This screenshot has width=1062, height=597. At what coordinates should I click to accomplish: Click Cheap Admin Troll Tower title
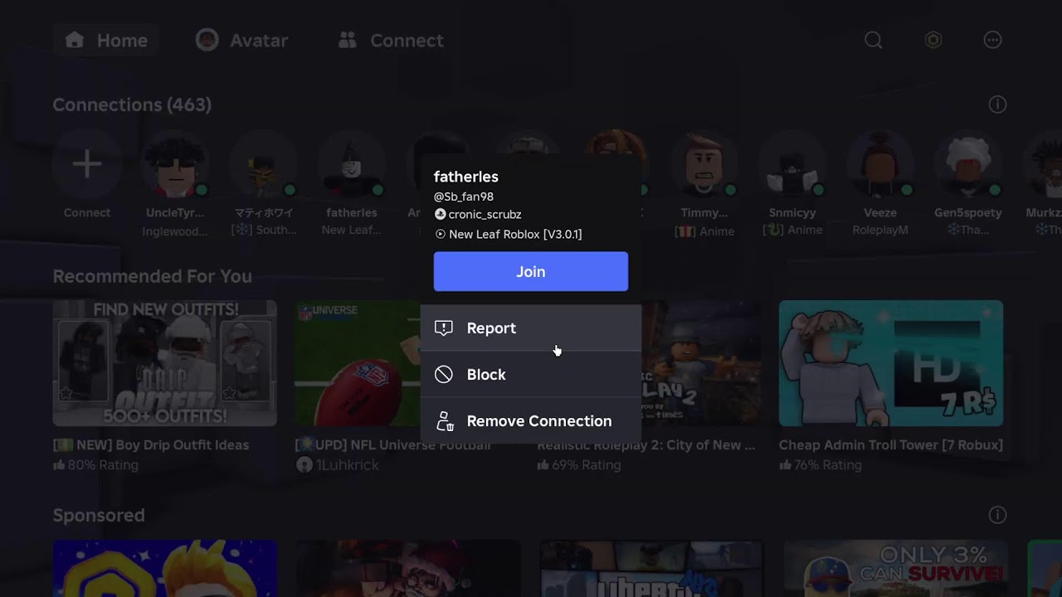click(891, 445)
